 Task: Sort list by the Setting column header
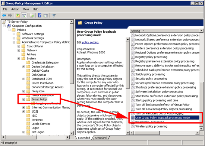pos(165,31)
